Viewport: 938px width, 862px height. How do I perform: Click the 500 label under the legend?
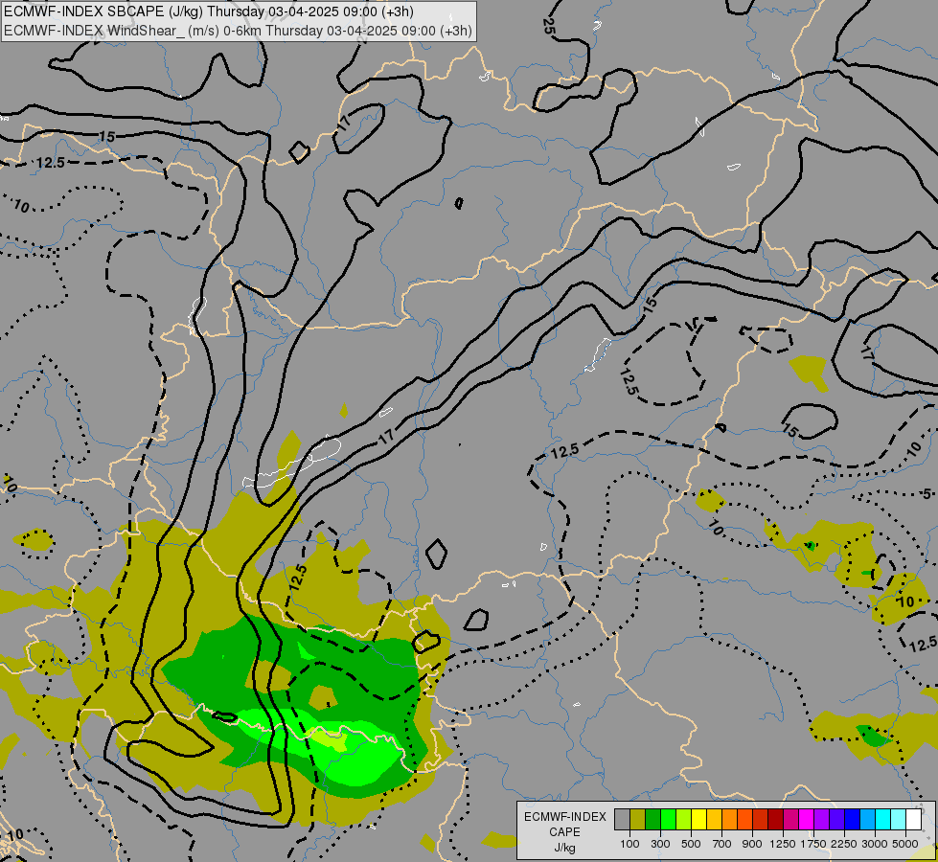[x=691, y=844]
